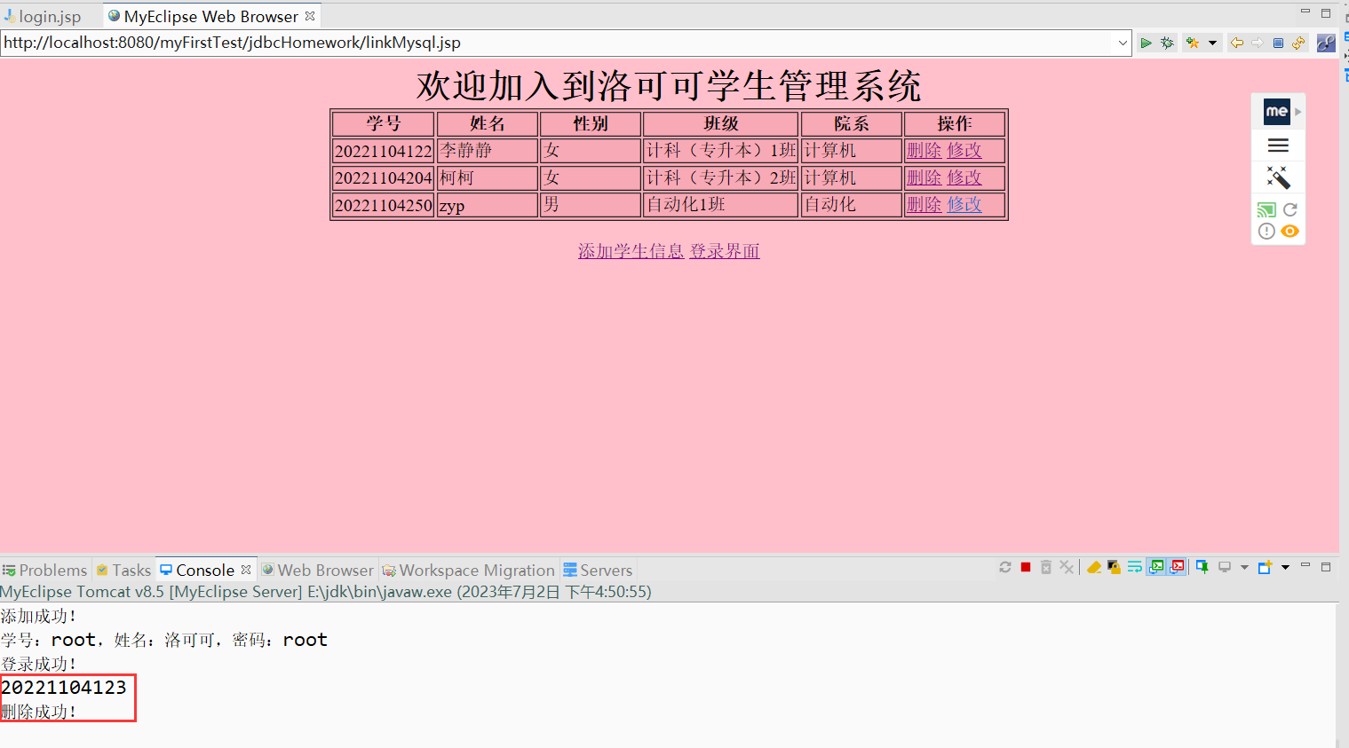This screenshot has width=1349, height=748.
Task: Close the Console view with its X
Action: 246,570
